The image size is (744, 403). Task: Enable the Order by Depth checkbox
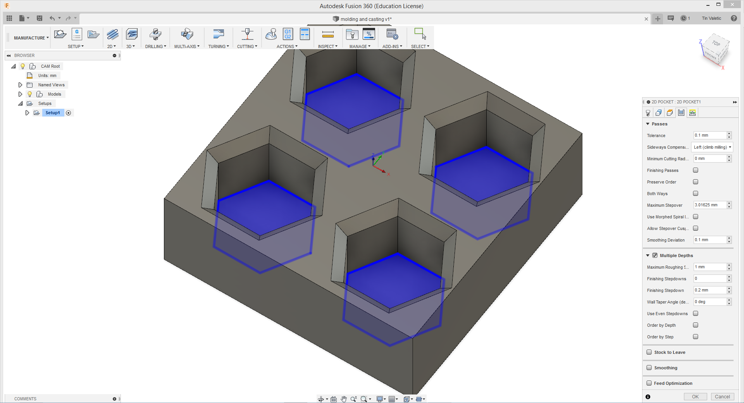click(x=696, y=325)
